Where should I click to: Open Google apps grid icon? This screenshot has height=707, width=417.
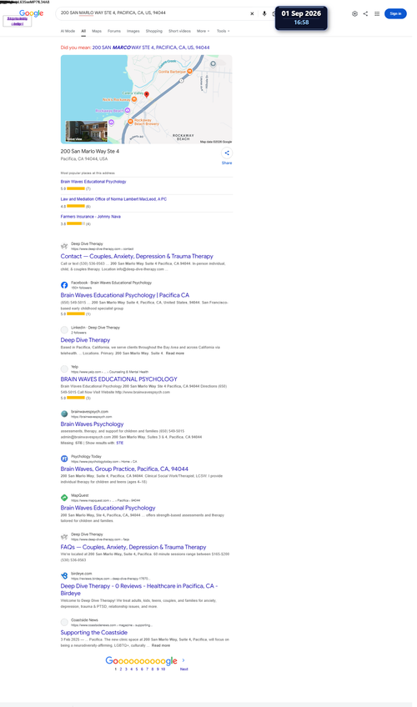(x=377, y=13)
